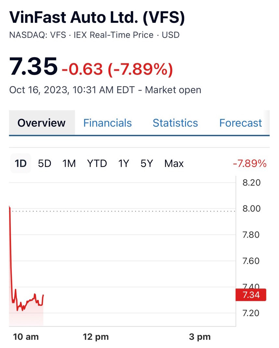Select the 1Y time range
The image size is (279, 348).
pos(123,163)
